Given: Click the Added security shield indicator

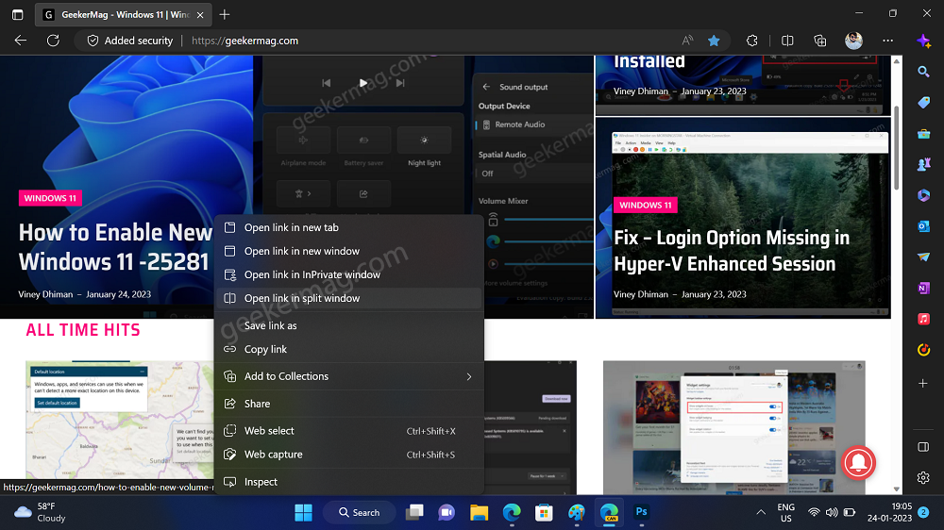Looking at the screenshot, I should [130, 41].
